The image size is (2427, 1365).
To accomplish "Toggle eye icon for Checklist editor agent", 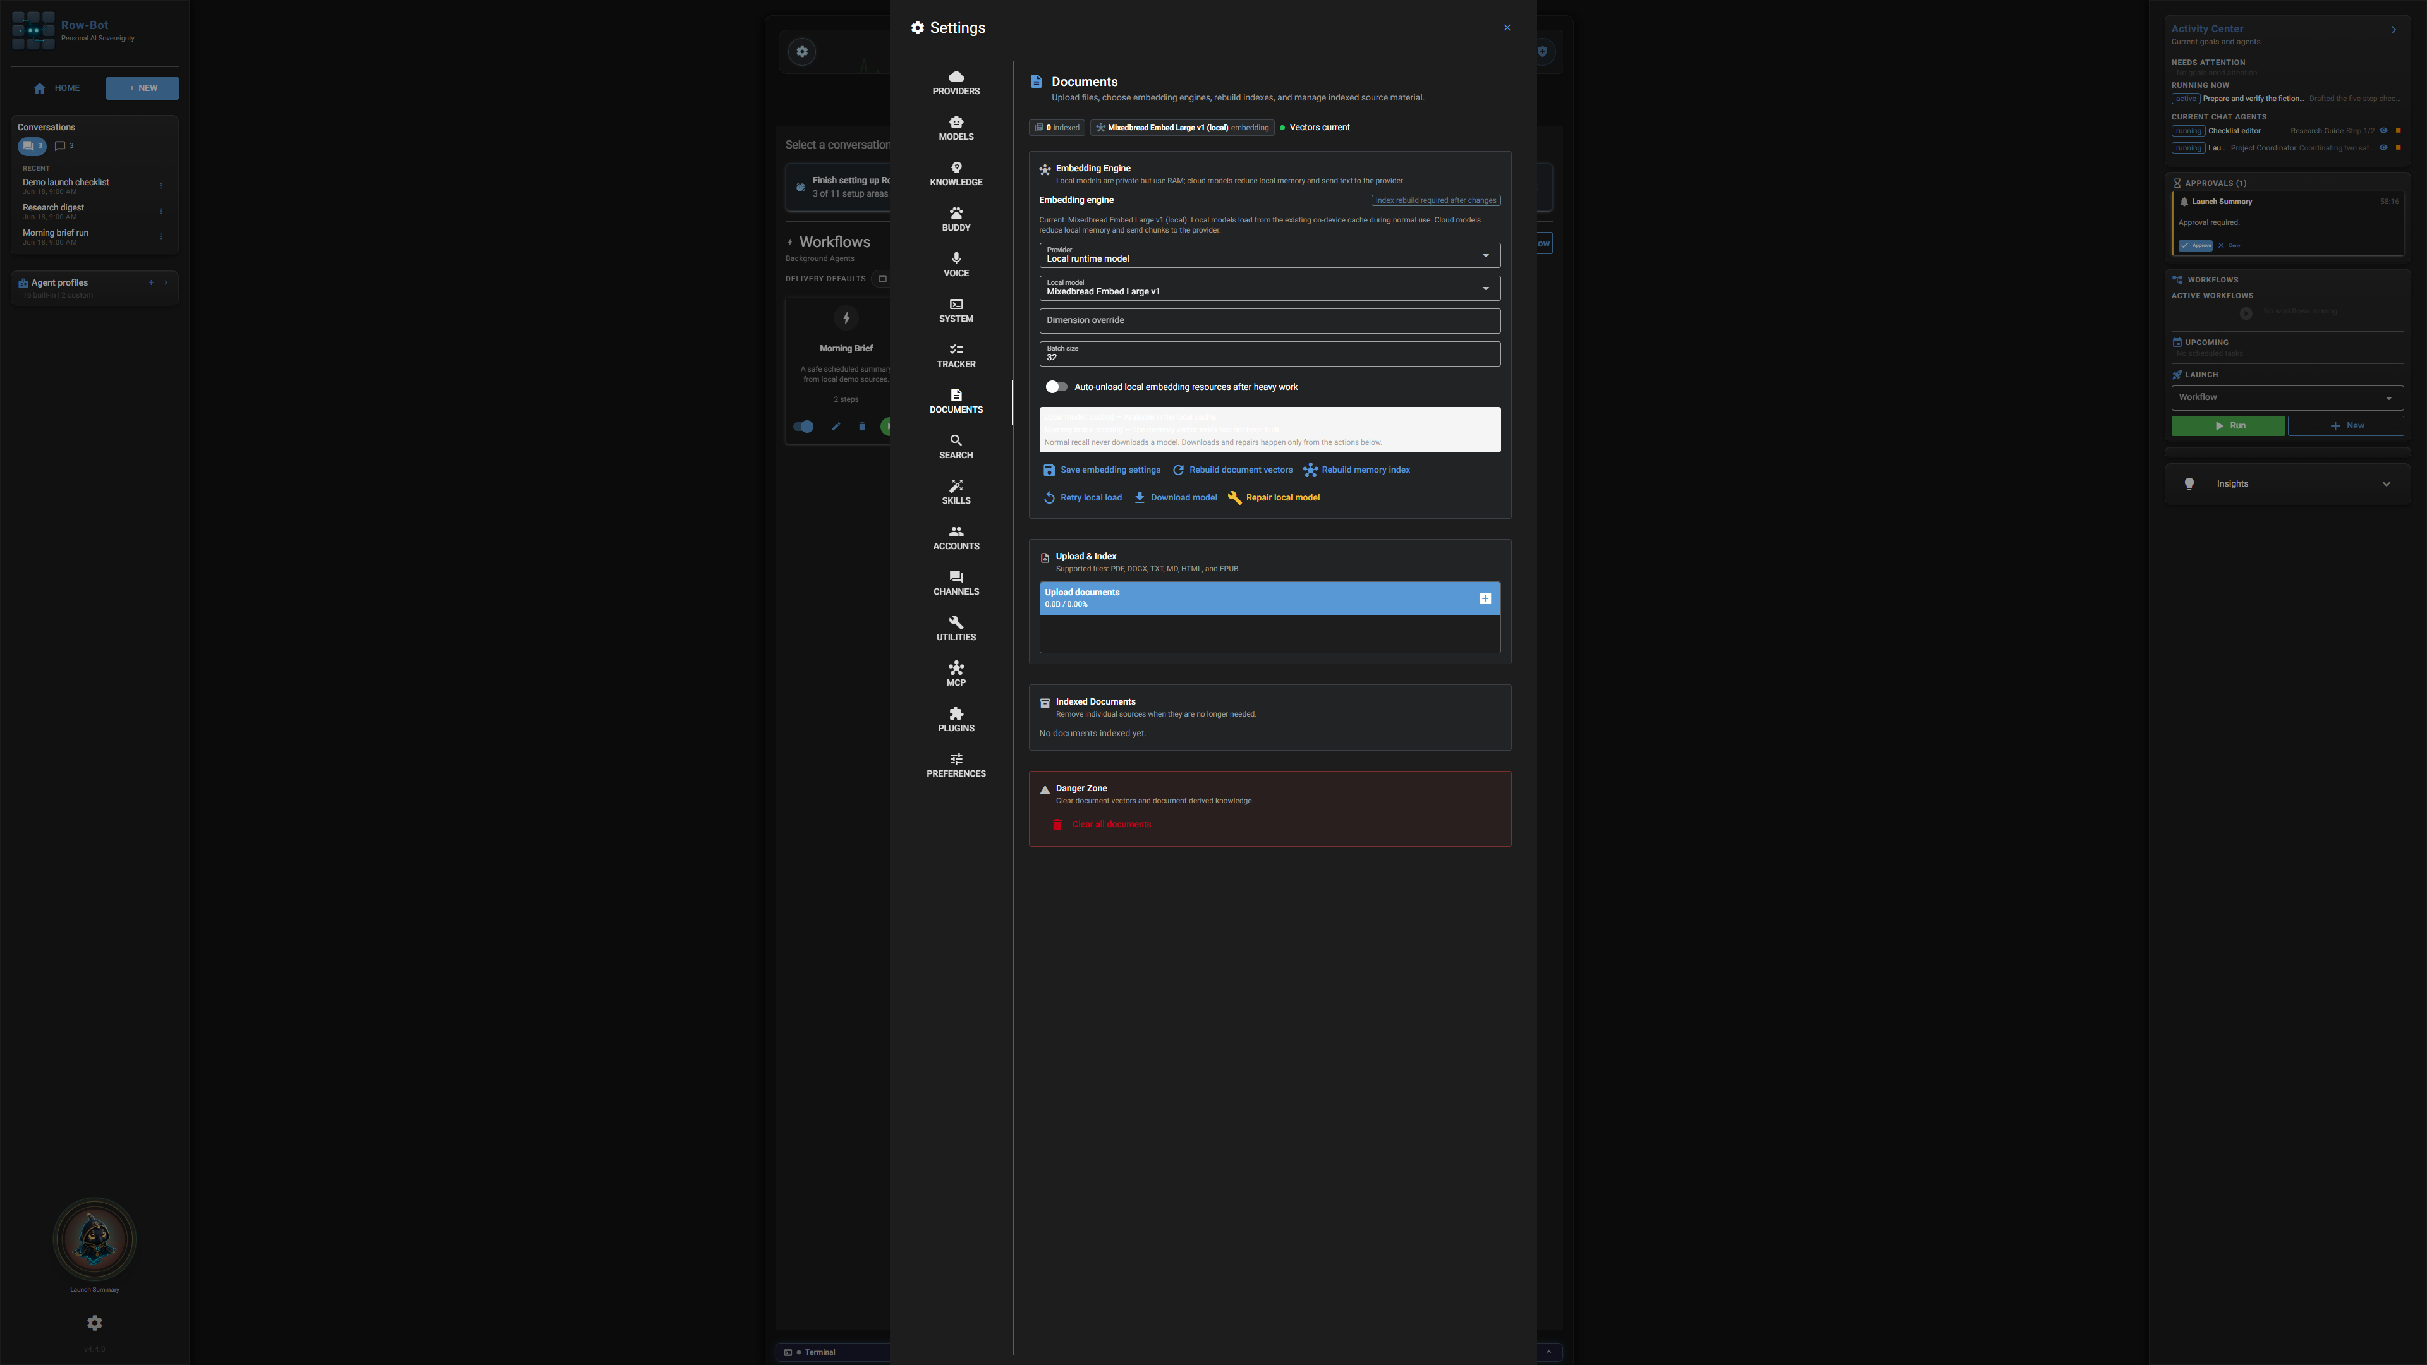I will (x=2383, y=131).
